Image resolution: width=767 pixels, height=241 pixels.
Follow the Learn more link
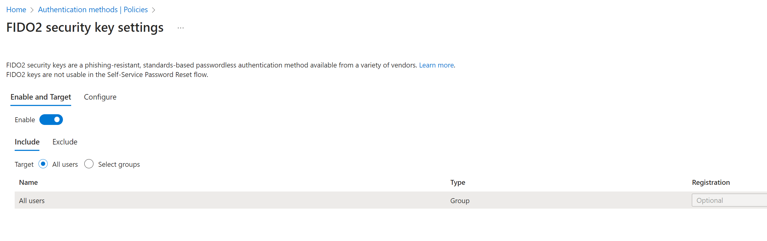coord(436,65)
